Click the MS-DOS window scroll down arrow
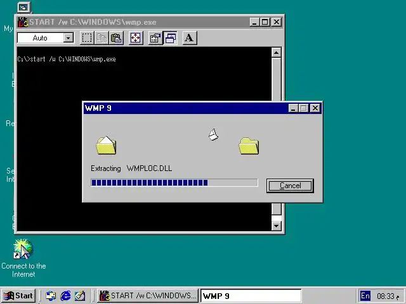The height and width of the screenshot is (304, 406). coord(277,226)
